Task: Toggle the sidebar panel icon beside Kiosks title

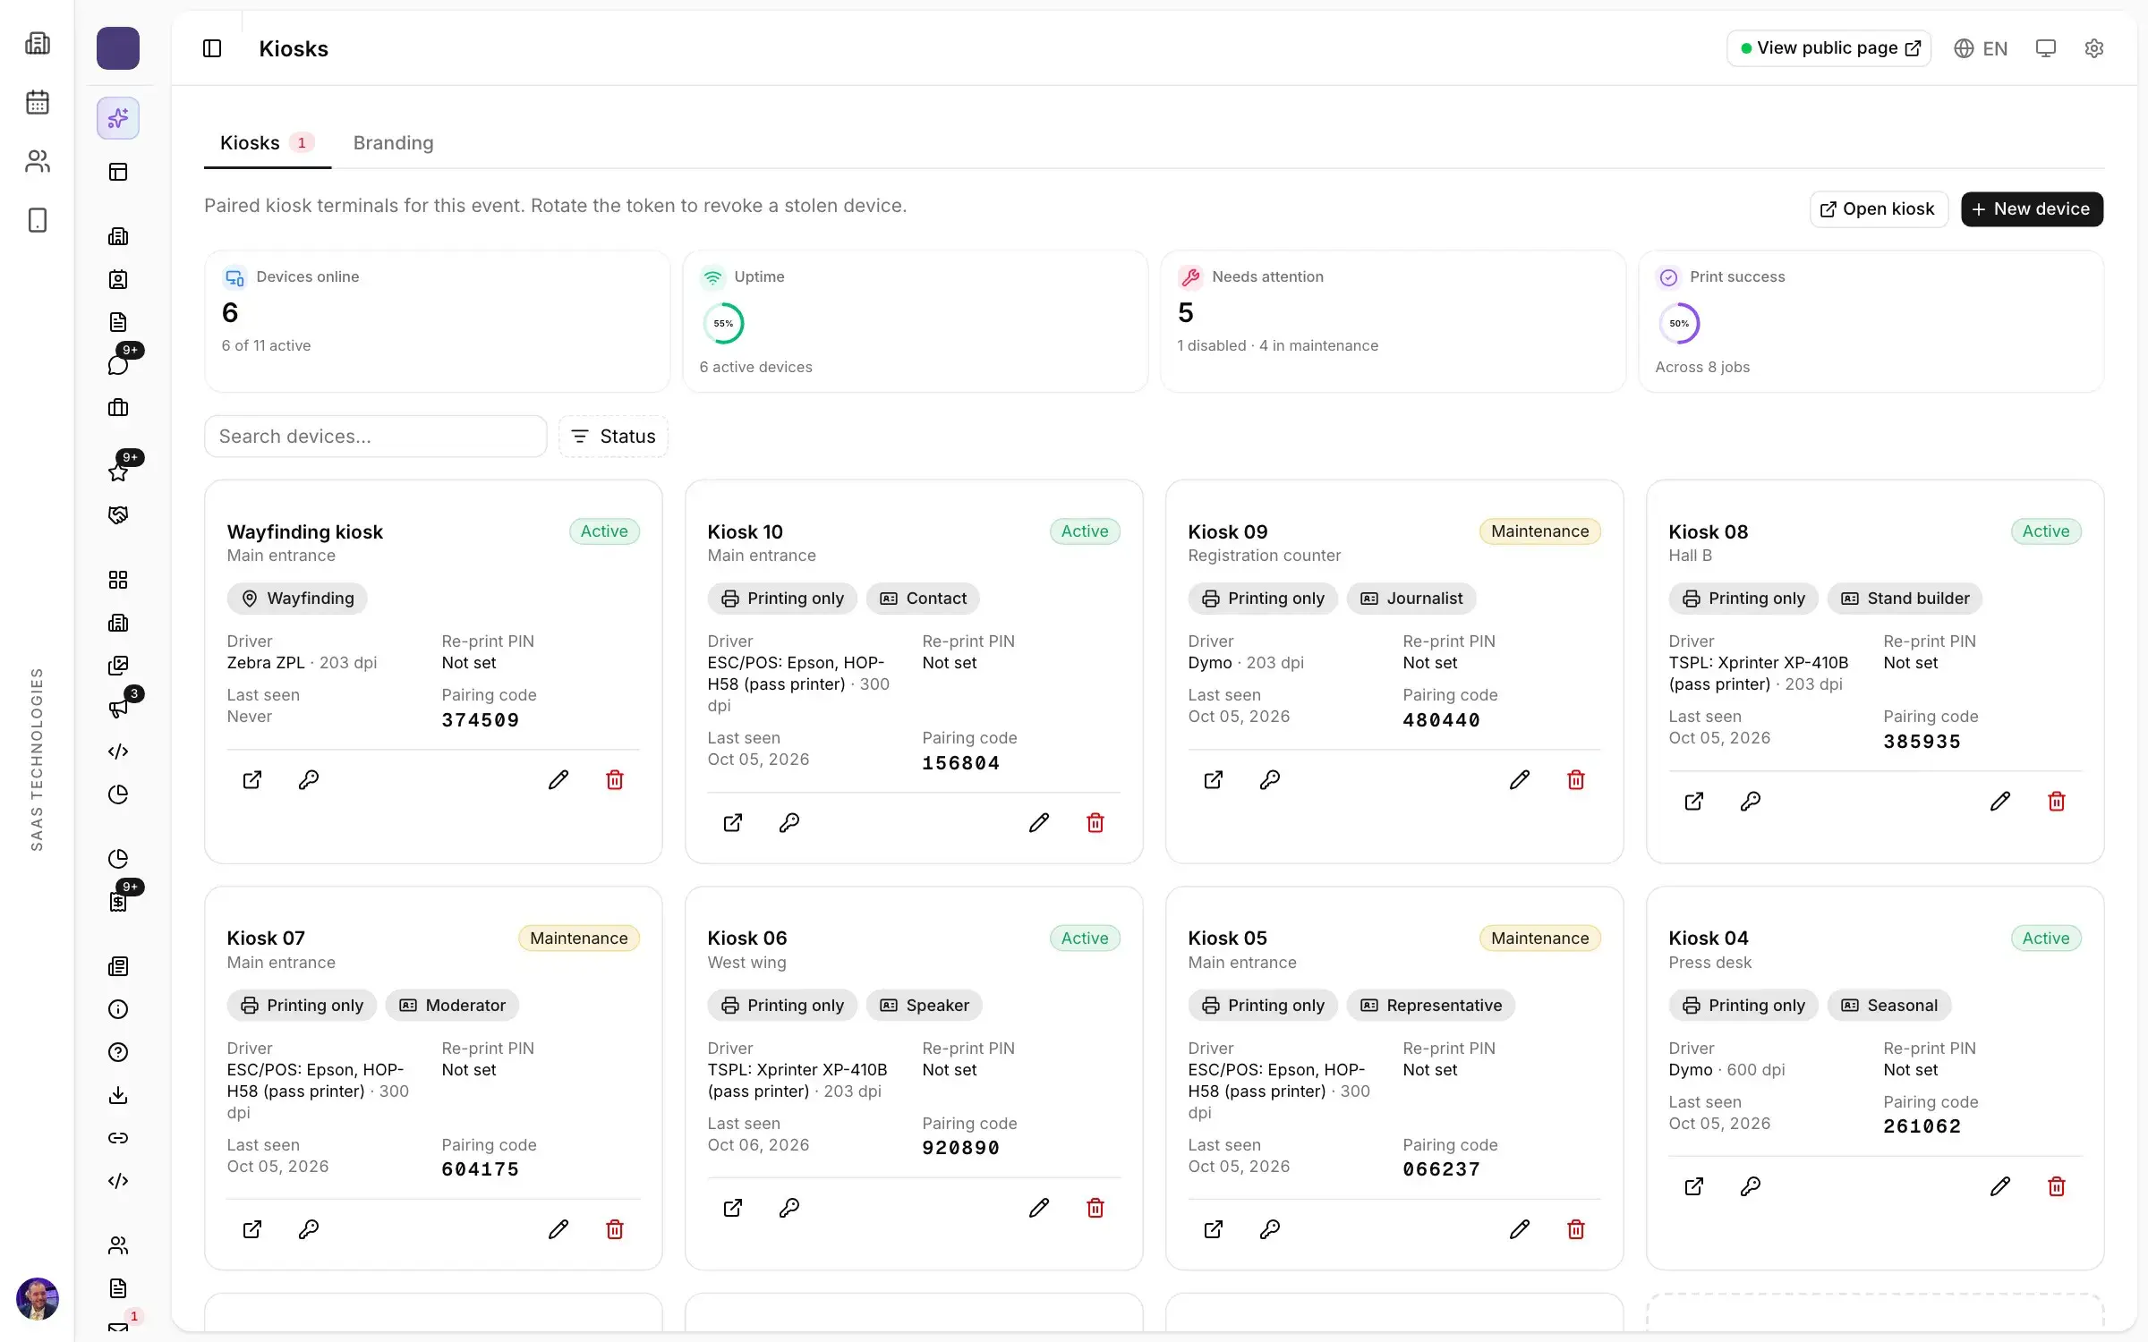Action: click(212, 48)
